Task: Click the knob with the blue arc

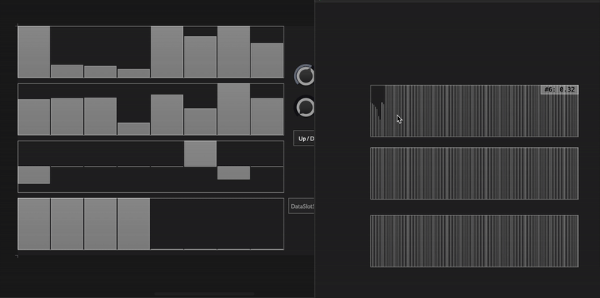Action: [x=304, y=75]
